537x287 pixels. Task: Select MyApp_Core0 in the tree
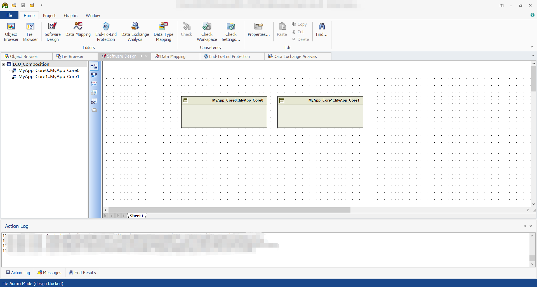48,70
